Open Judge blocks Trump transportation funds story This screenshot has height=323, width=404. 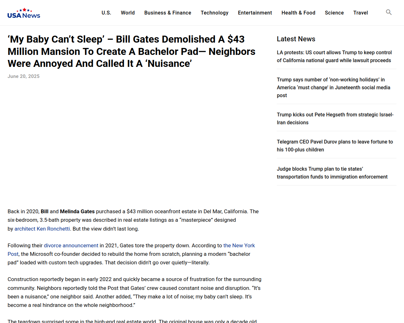[332, 173]
